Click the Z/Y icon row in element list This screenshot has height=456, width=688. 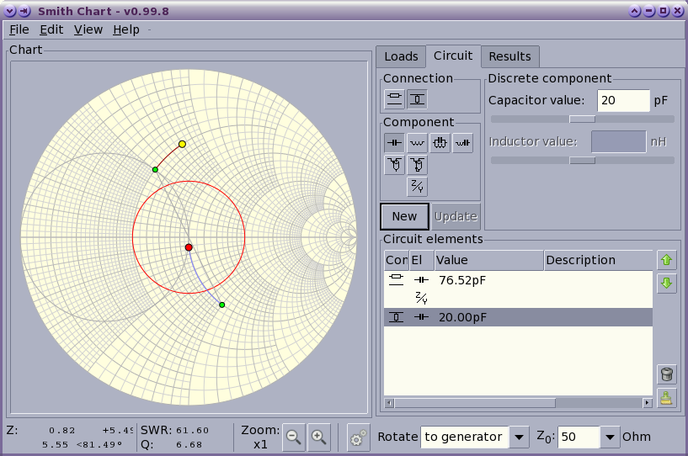[x=421, y=298]
